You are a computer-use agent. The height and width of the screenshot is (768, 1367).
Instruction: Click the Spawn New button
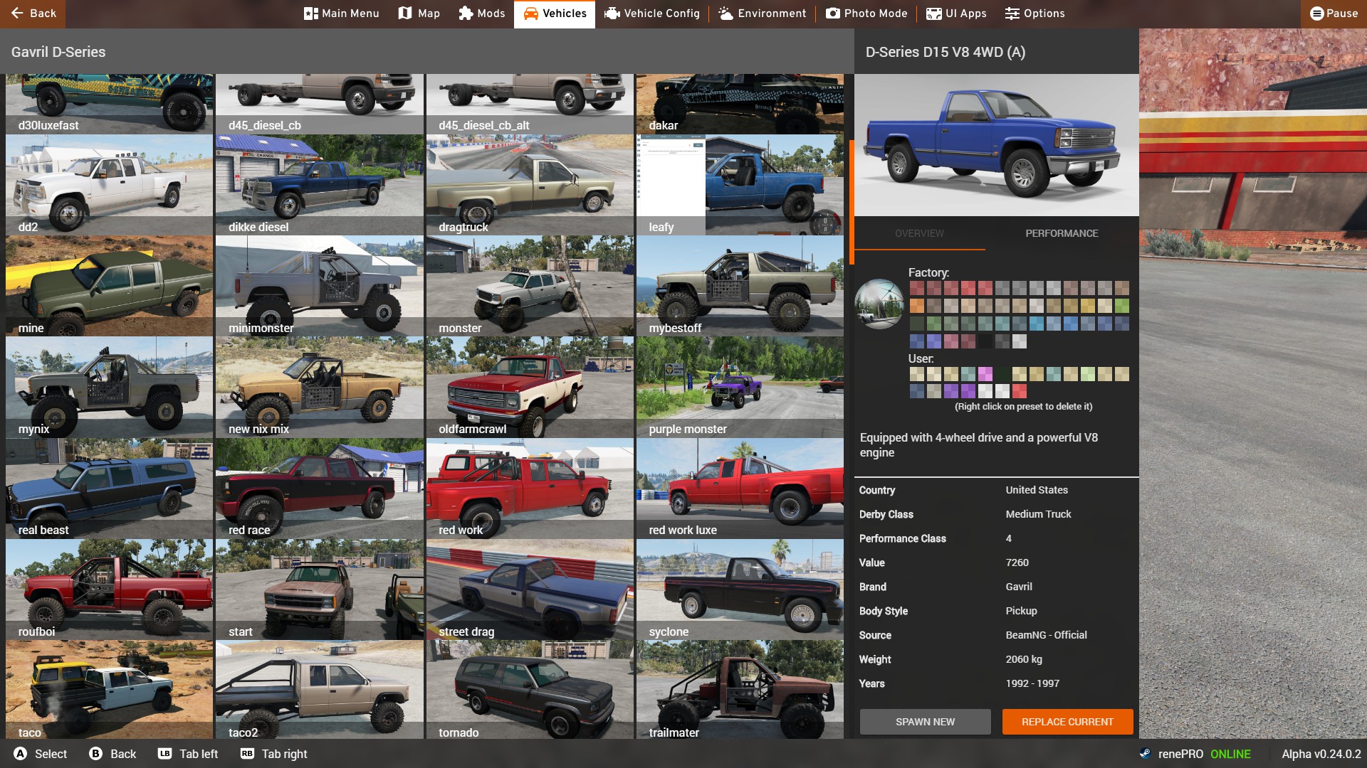point(925,722)
